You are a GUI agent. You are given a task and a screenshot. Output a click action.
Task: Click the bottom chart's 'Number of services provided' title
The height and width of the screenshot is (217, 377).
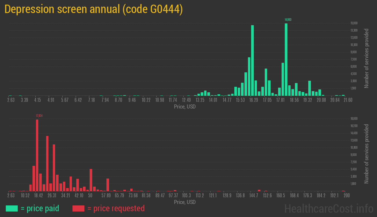pos(367,154)
